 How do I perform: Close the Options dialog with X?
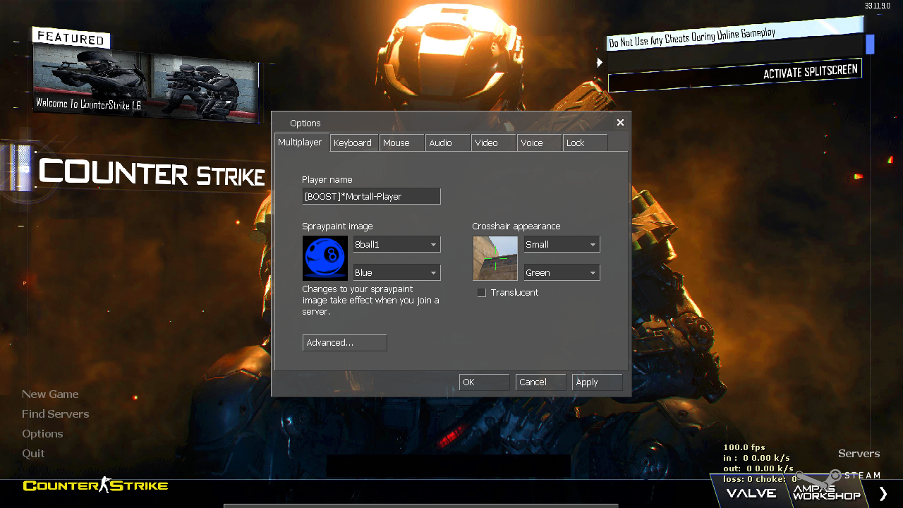tap(620, 123)
